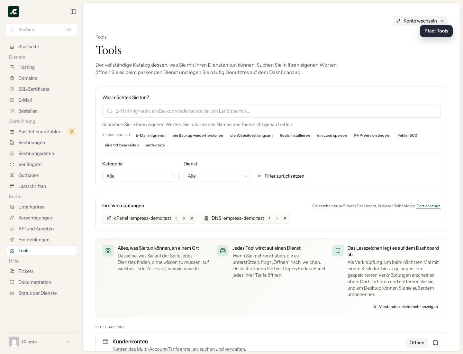Select the 'E-Mail migrieren' suggestion chip
Image resolution: width=463 pixels, height=354 pixels.
[150, 135]
